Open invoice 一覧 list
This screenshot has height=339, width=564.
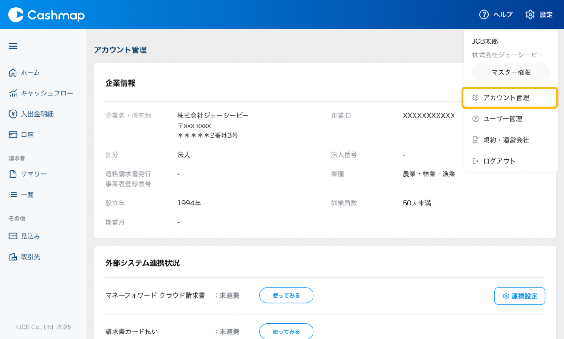(x=27, y=195)
